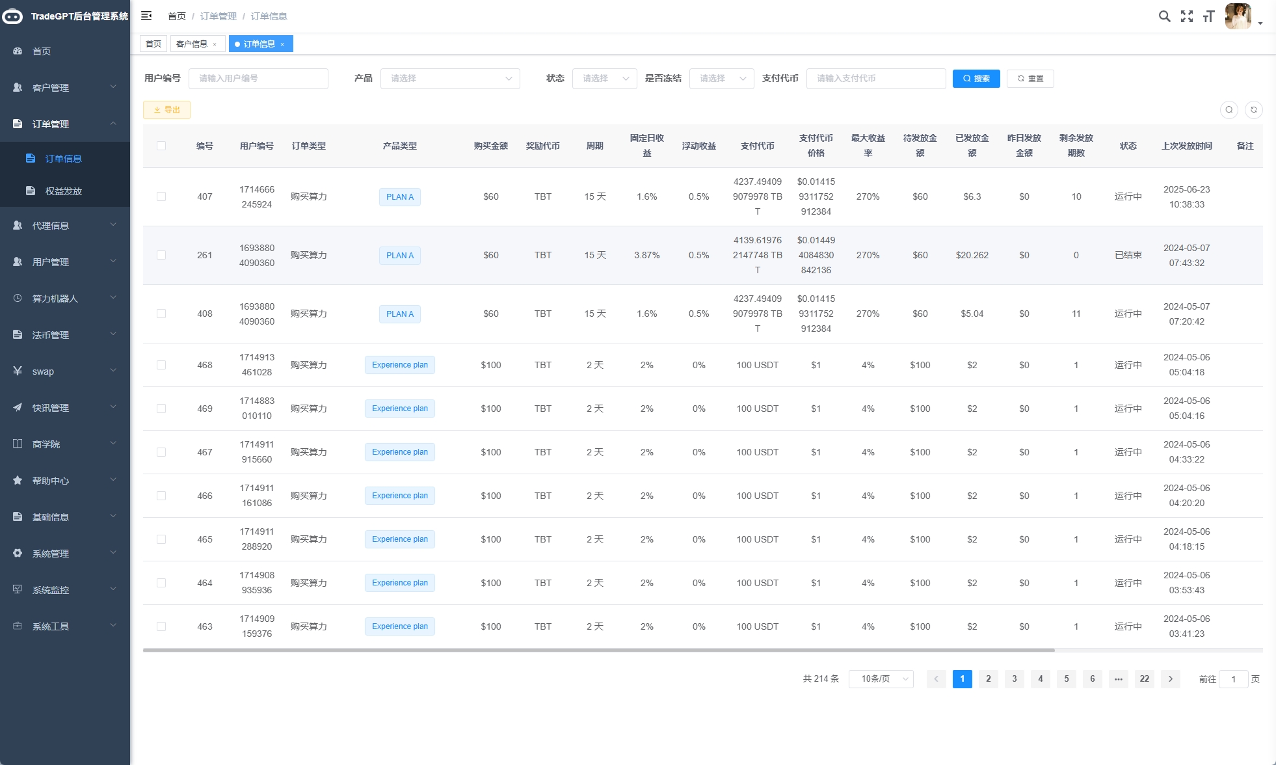
Task: Collapse sidebar with hamburger icon
Action: pos(146,16)
